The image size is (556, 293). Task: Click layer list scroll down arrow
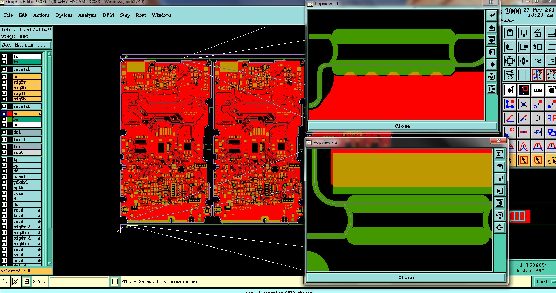tap(49, 264)
